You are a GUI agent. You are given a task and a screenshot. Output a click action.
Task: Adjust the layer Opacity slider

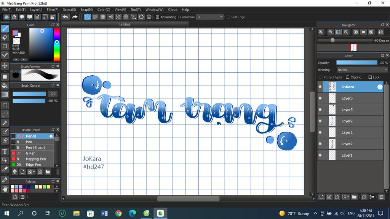click(x=356, y=63)
